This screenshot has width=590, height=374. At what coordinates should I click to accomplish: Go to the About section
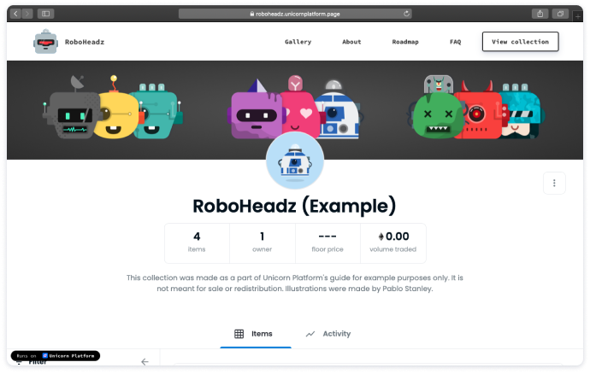coord(351,42)
